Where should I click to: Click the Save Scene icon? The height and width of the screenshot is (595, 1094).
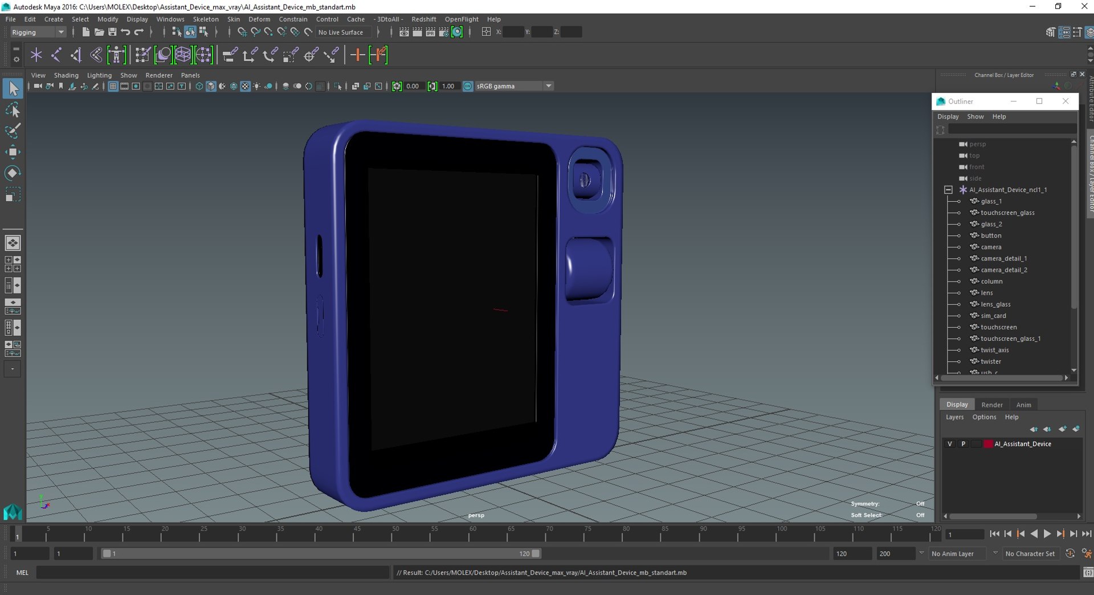coord(112,32)
